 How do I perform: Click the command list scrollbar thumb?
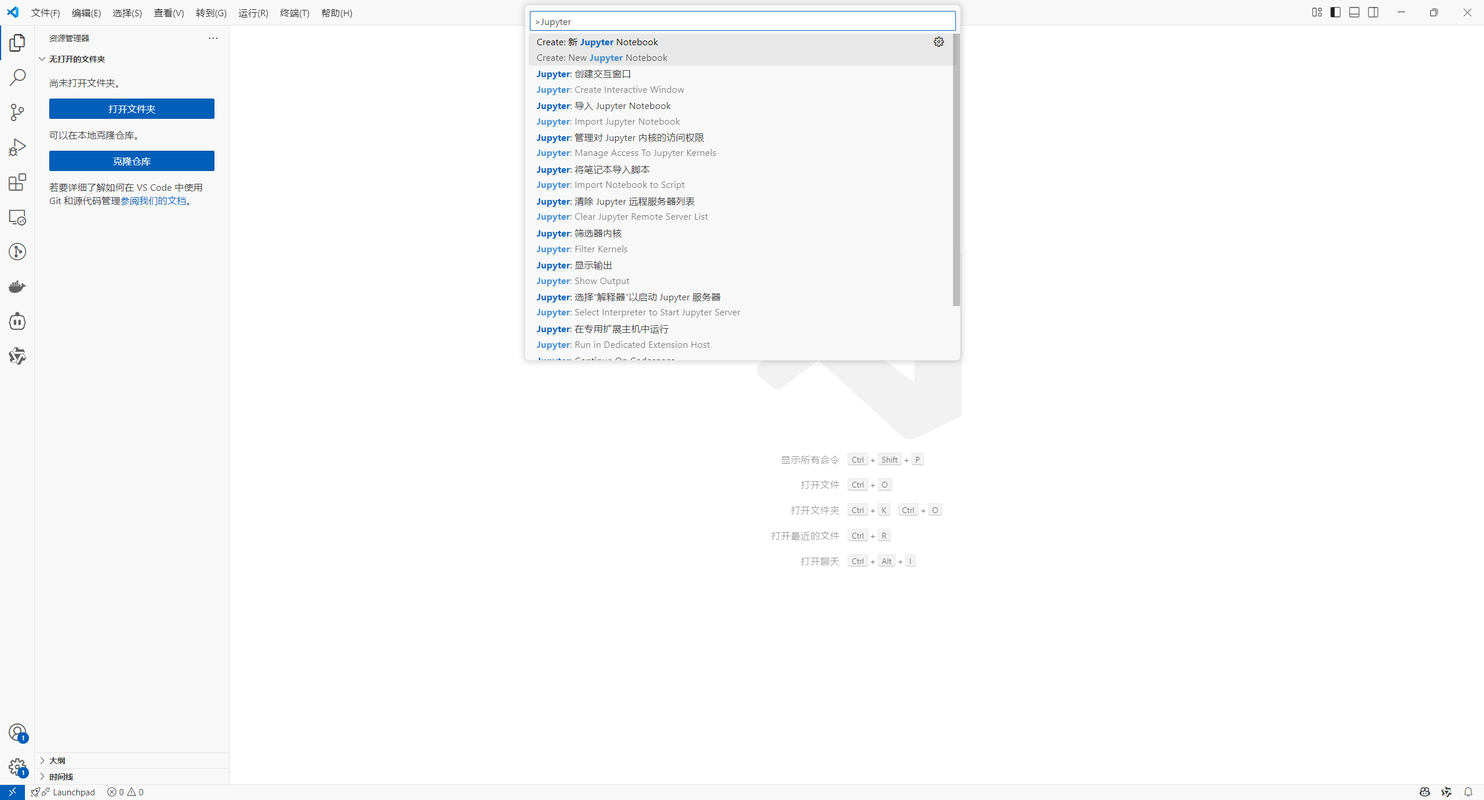[956, 170]
